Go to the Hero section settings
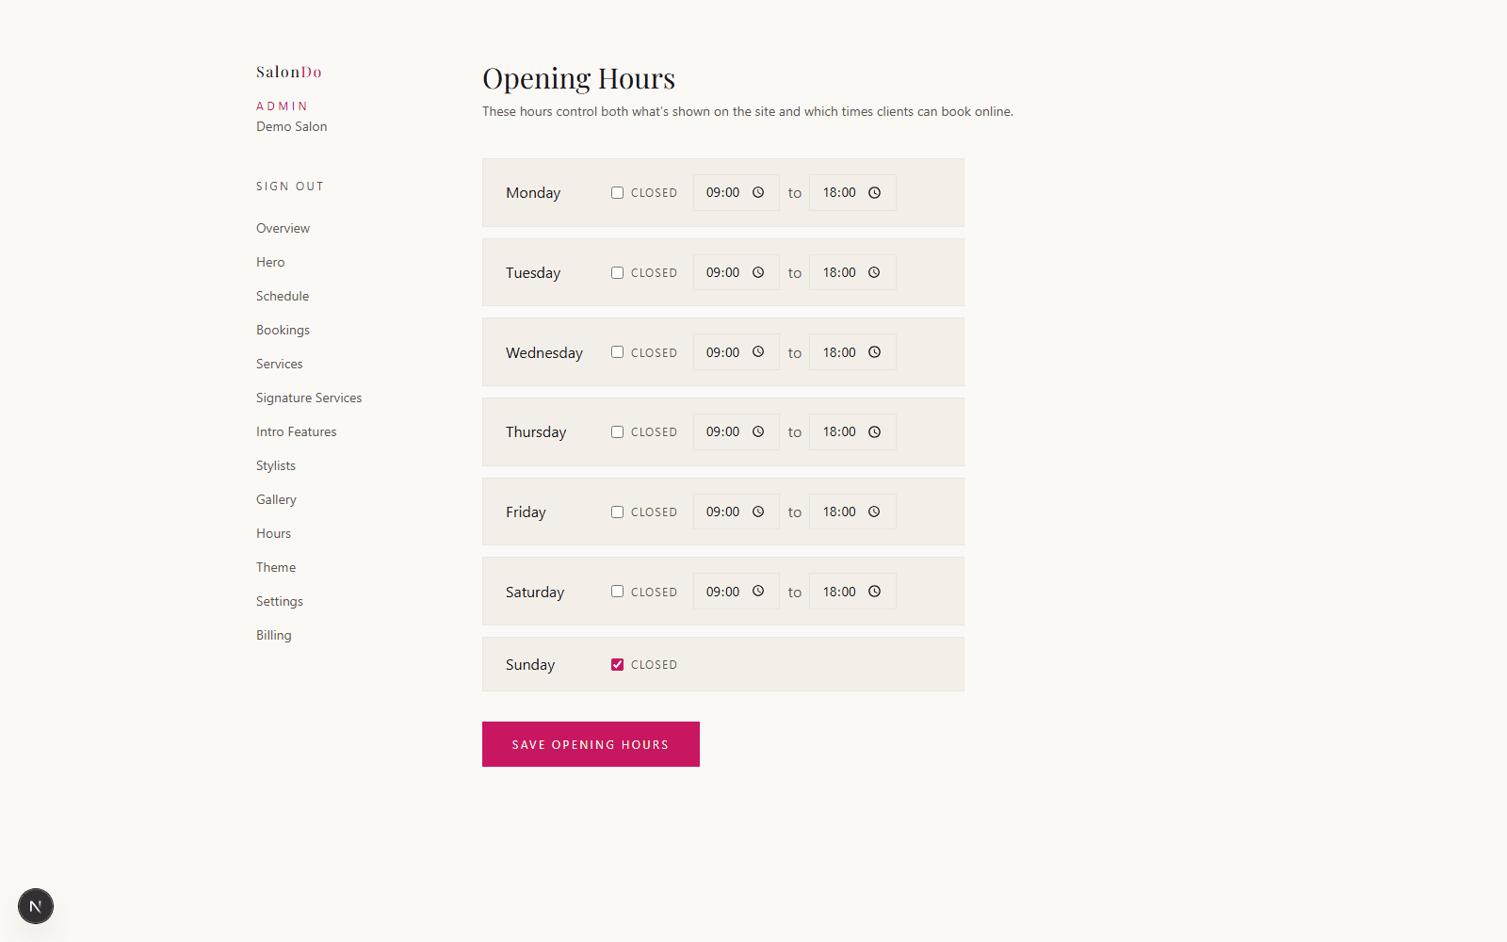This screenshot has height=942, width=1507. click(x=270, y=262)
